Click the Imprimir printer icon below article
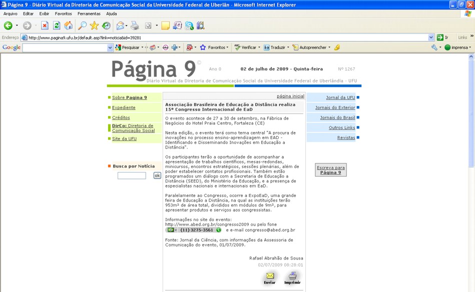 pos(292,275)
